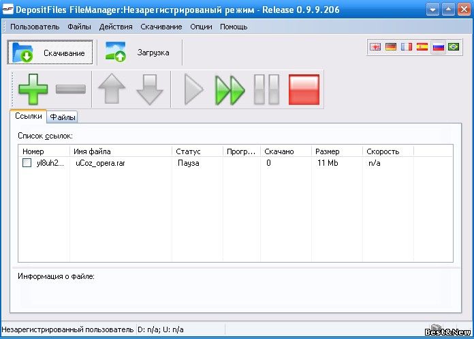474x339 pixels.
Task: Click the green plus add link icon
Action: coord(33,89)
